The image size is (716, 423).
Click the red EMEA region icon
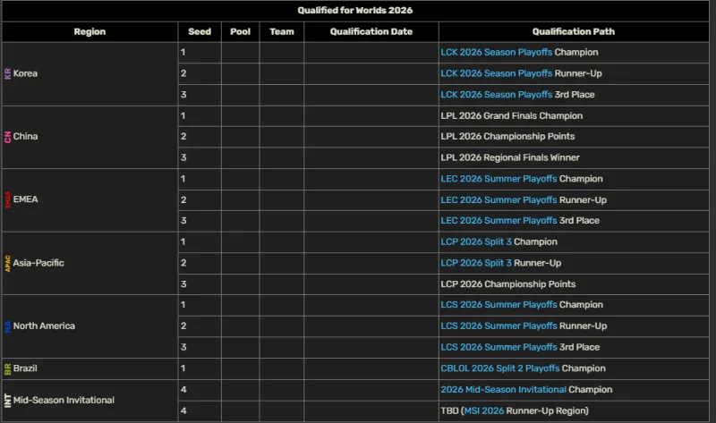8,199
